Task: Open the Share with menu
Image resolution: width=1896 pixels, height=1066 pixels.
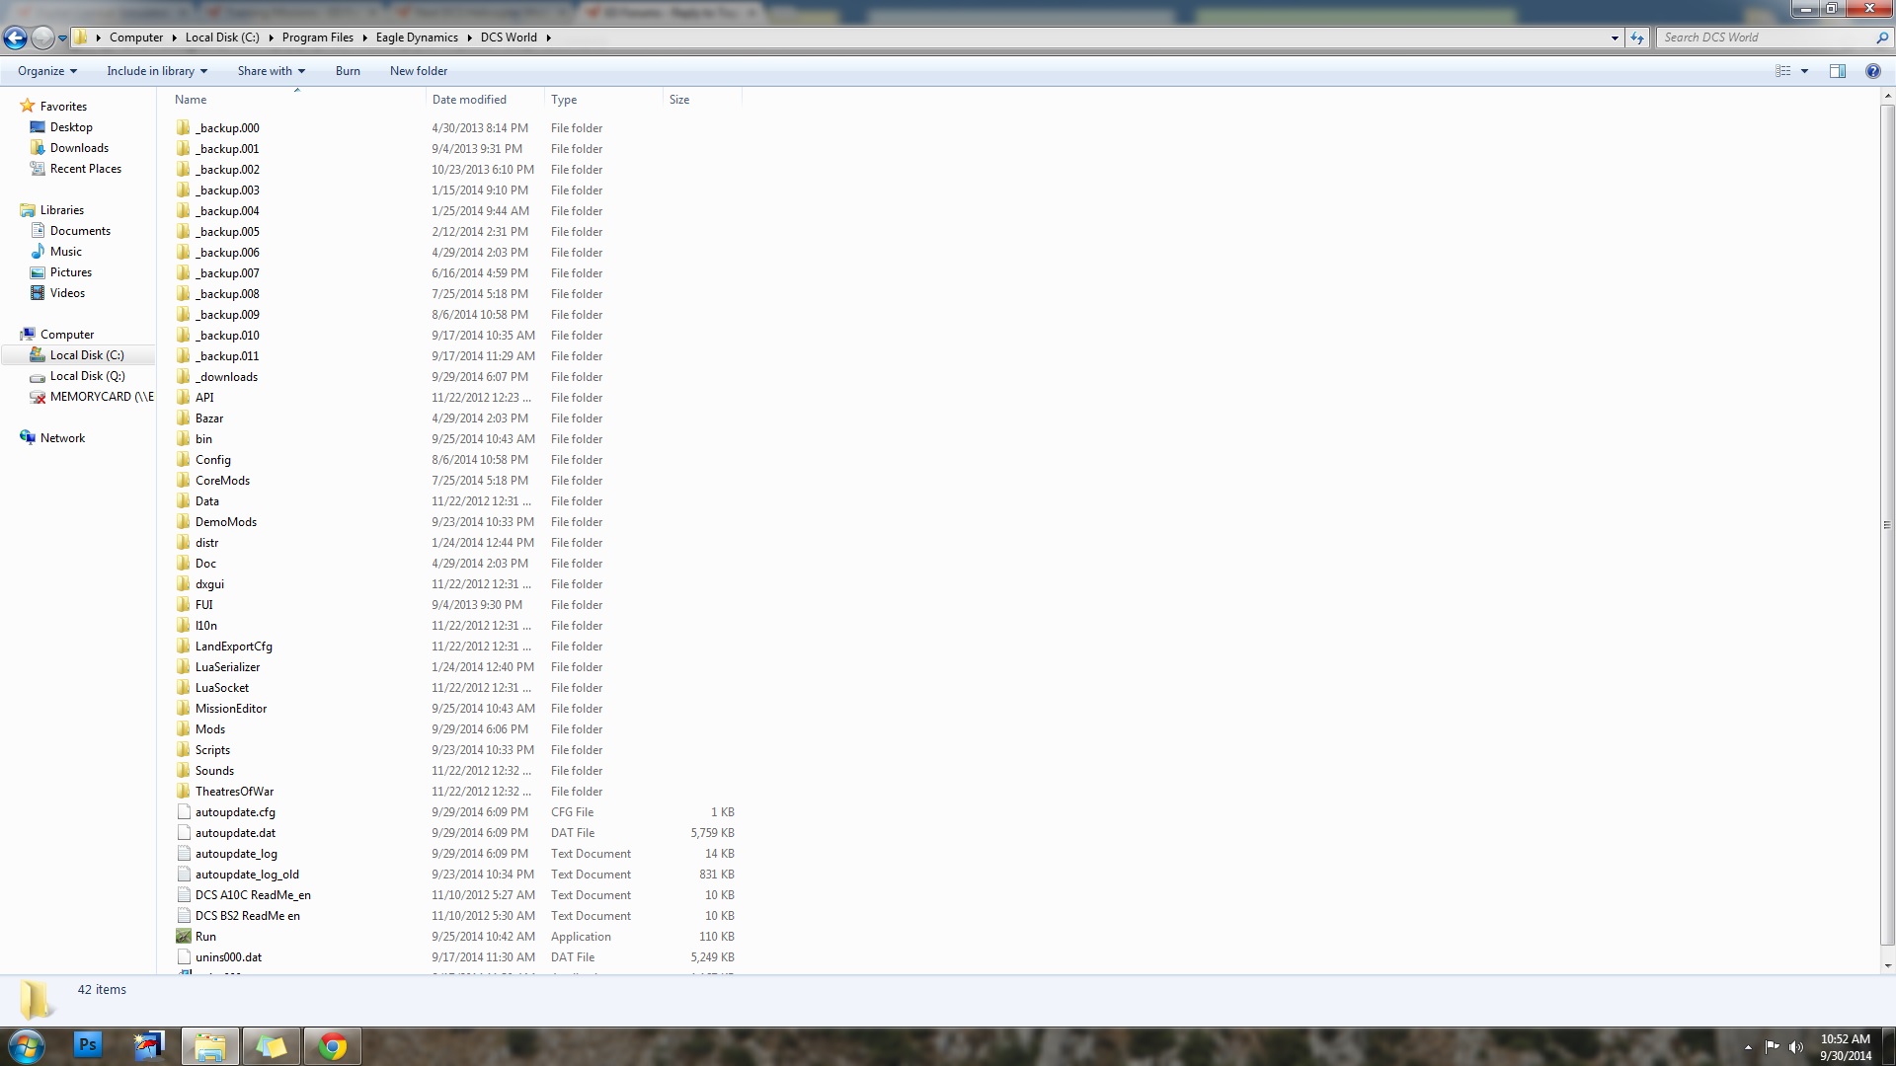Action: coord(272,71)
